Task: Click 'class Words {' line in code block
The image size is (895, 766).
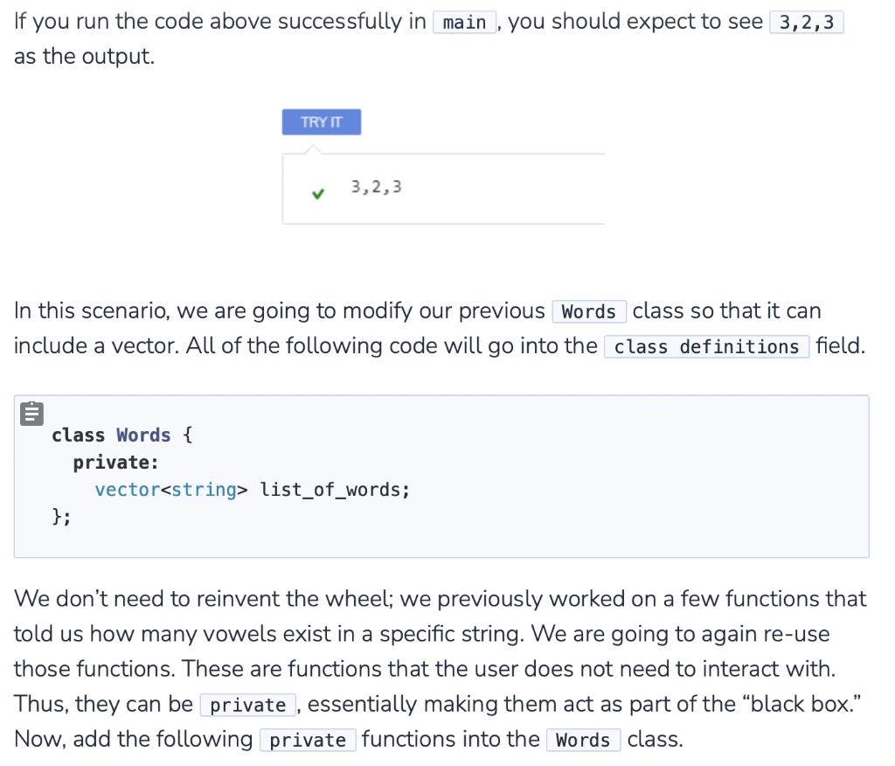Action: [122, 435]
